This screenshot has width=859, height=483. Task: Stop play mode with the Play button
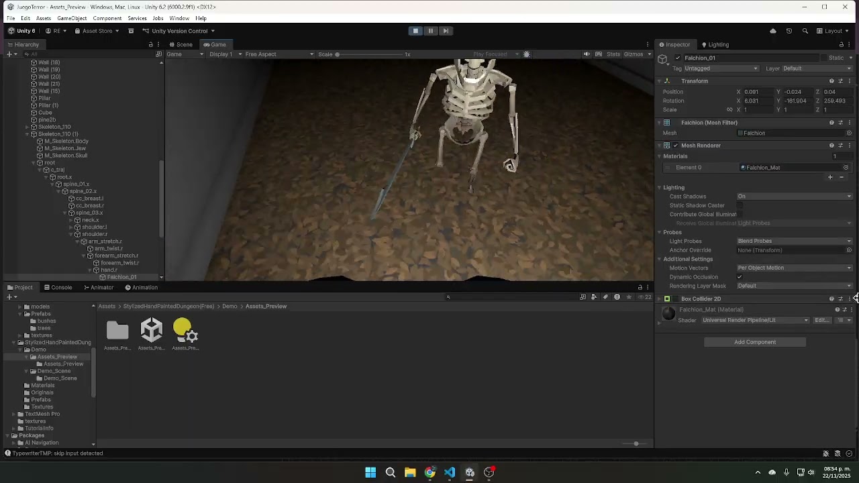click(x=415, y=31)
